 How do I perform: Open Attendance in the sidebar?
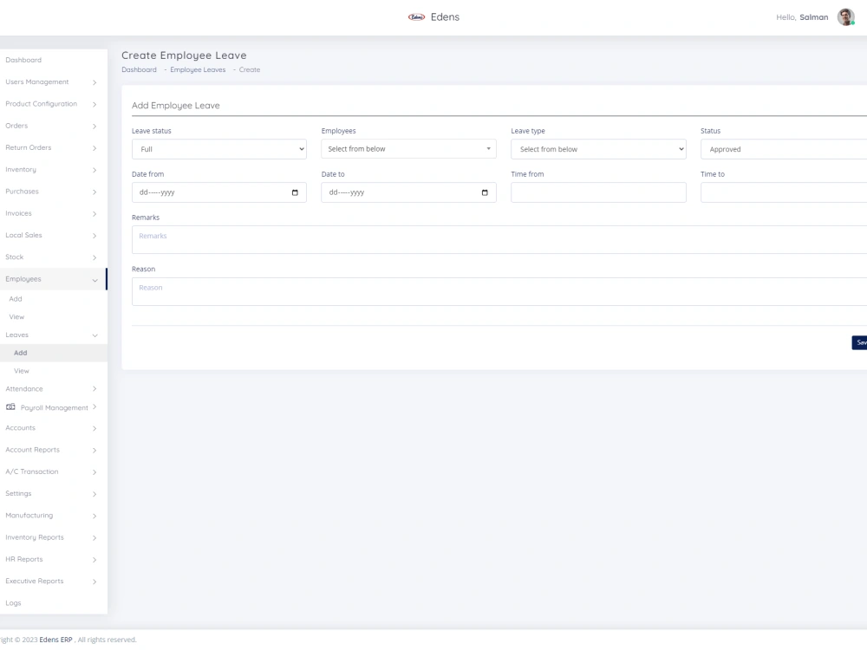(x=23, y=388)
